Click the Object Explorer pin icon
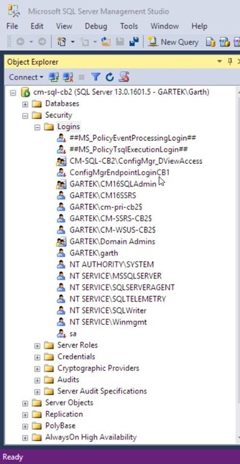This screenshot has height=464, width=240. pos(230,62)
